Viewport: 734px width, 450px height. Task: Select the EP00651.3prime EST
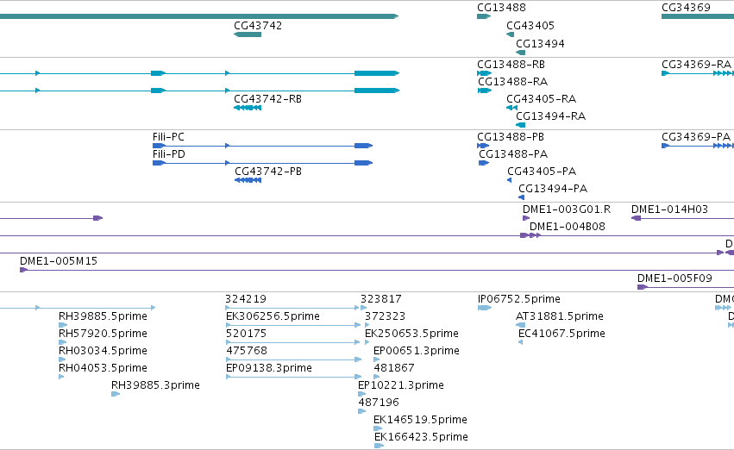coord(417,352)
